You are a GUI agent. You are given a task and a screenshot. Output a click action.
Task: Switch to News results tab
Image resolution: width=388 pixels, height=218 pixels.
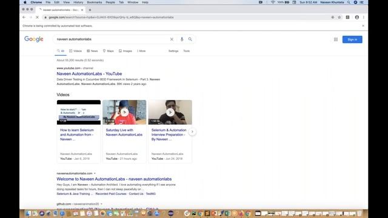[92, 51]
